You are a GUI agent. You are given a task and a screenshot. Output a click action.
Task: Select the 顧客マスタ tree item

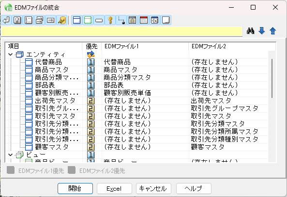coord(52,147)
